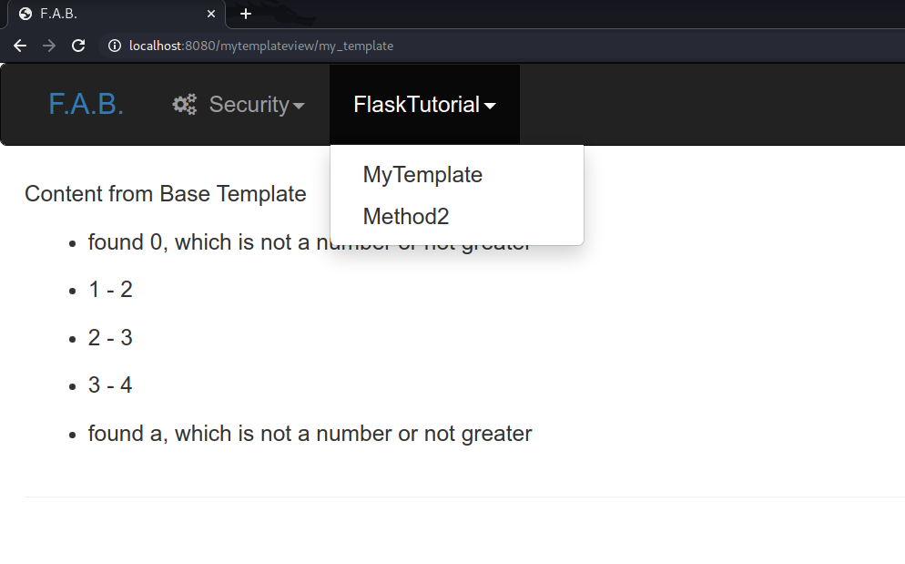
Task: Reload the page using the refresh icon
Action: pos(78,46)
